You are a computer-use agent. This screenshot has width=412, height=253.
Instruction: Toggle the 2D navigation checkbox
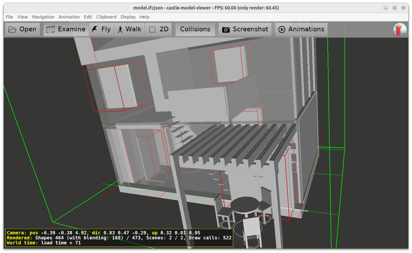tap(152, 29)
